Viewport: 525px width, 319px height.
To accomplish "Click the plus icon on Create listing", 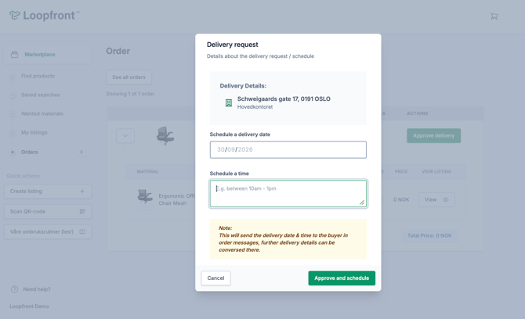I will coord(82,192).
